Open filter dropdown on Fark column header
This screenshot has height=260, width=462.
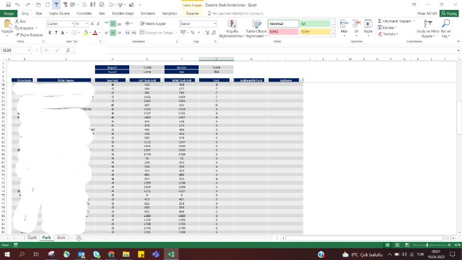coord(231,80)
